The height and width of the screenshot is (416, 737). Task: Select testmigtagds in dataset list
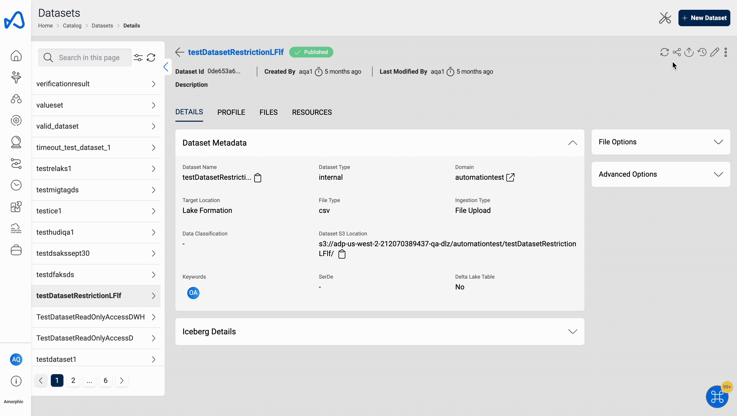tap(96, 190)
